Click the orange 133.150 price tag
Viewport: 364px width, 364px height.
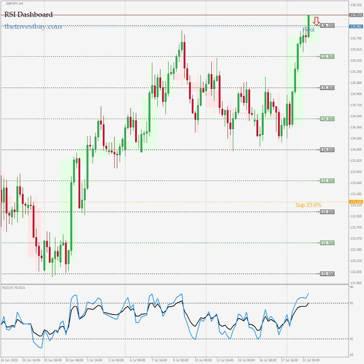356,202
